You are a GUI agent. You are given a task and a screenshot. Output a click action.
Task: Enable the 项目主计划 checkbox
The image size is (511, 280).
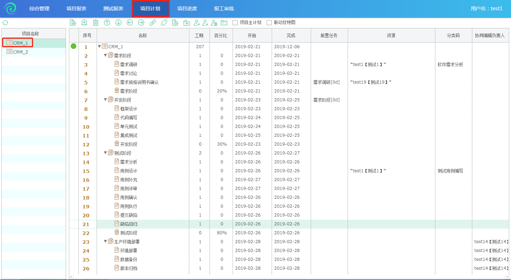tap(235, 23)
